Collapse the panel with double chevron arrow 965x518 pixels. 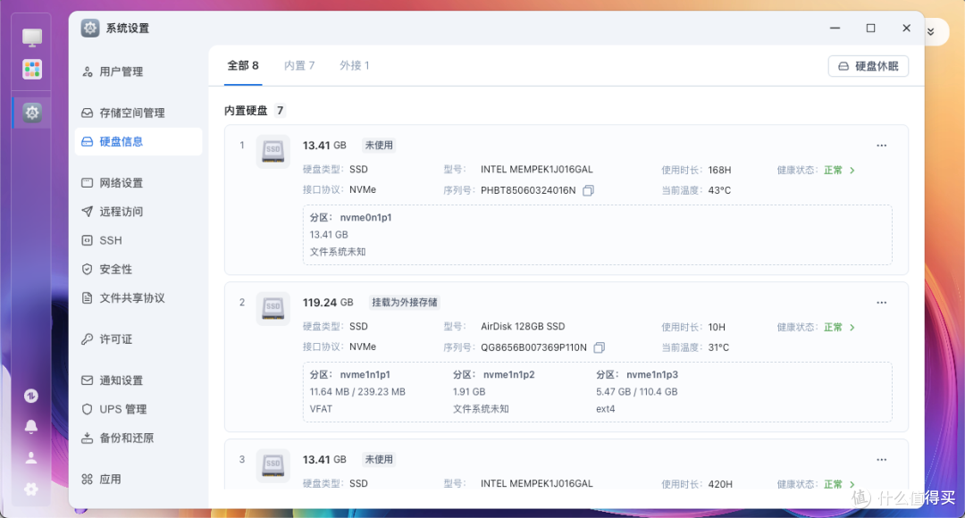(x=930, y=32)
